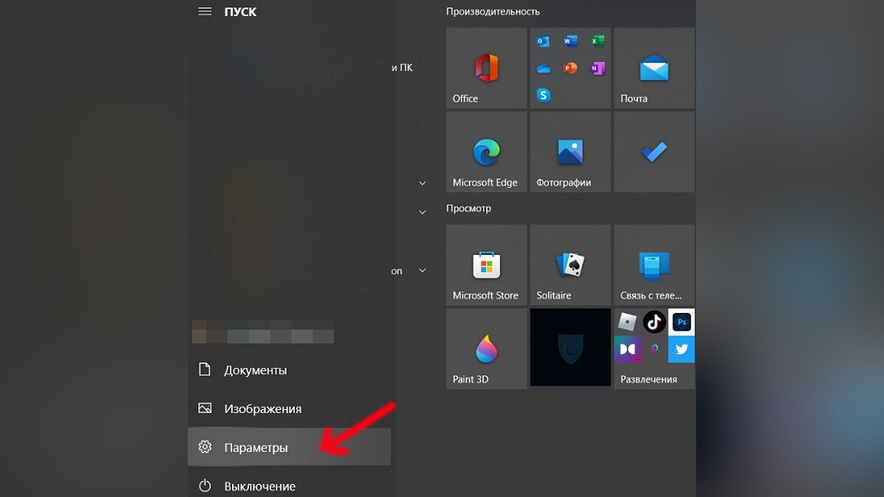Open Twitter in the Развлечения folder
This screenshot has height=497, width=884.
[x=681, y=349]
